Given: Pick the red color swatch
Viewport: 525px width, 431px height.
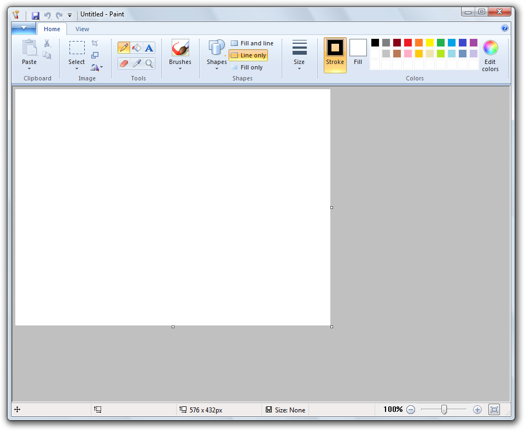Looking at the screenshot, I should pos(408,43).
